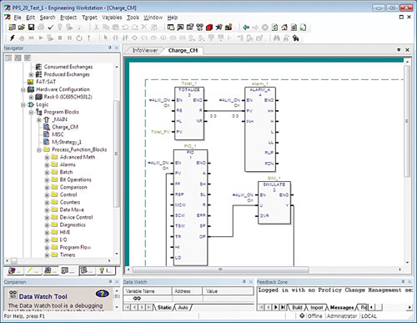
Task: Open the Target menu
Action: 89,18
